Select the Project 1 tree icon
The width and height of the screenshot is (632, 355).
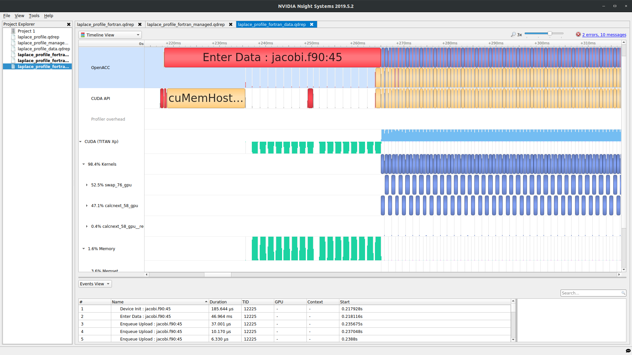pos(13,31)
